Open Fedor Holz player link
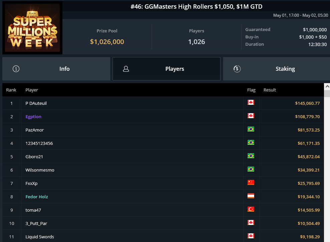 [37, 197]
